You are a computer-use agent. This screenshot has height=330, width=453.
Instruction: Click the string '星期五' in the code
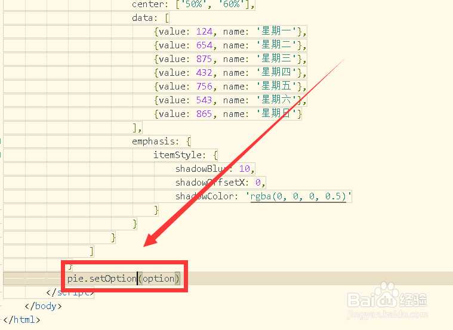coord(276,86)
